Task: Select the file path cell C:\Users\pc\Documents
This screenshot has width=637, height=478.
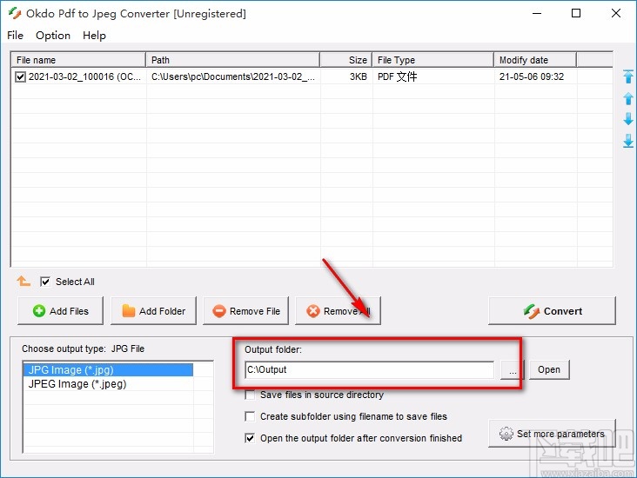Action: tap(232, 76)
